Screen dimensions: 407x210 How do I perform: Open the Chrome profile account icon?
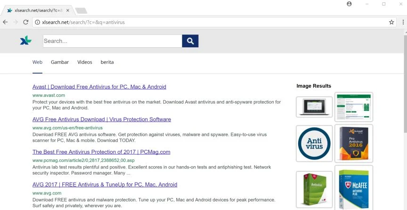pyautogui.click(x=349, y=4)
